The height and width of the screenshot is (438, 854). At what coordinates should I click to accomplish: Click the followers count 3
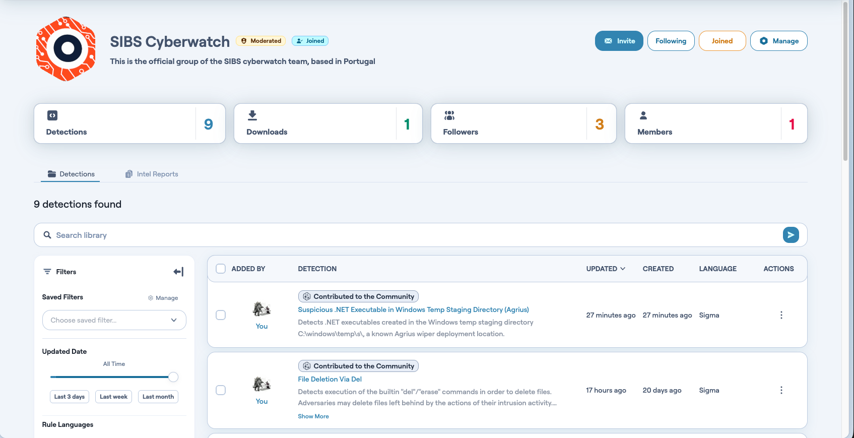click(600, 124)
